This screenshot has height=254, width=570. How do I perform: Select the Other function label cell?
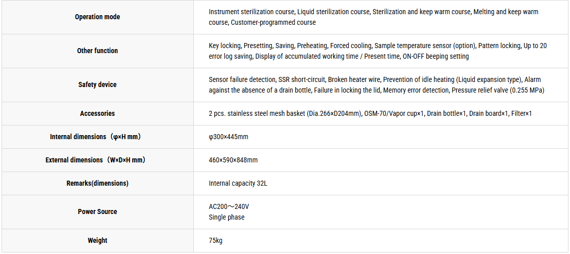coord(97,51)
